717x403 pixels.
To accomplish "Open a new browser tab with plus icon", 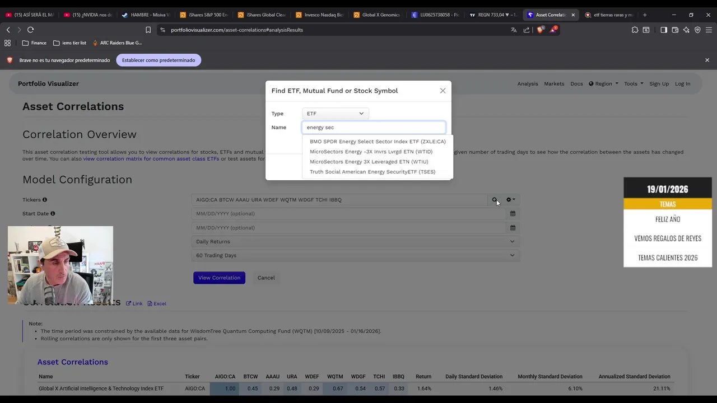I will (x=645, y=15).
